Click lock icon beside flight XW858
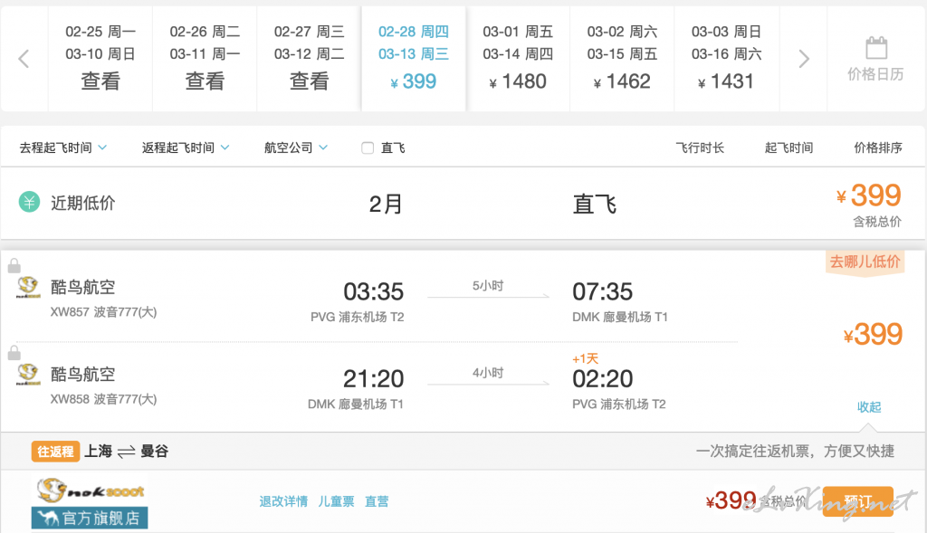 tap(14, 353)
